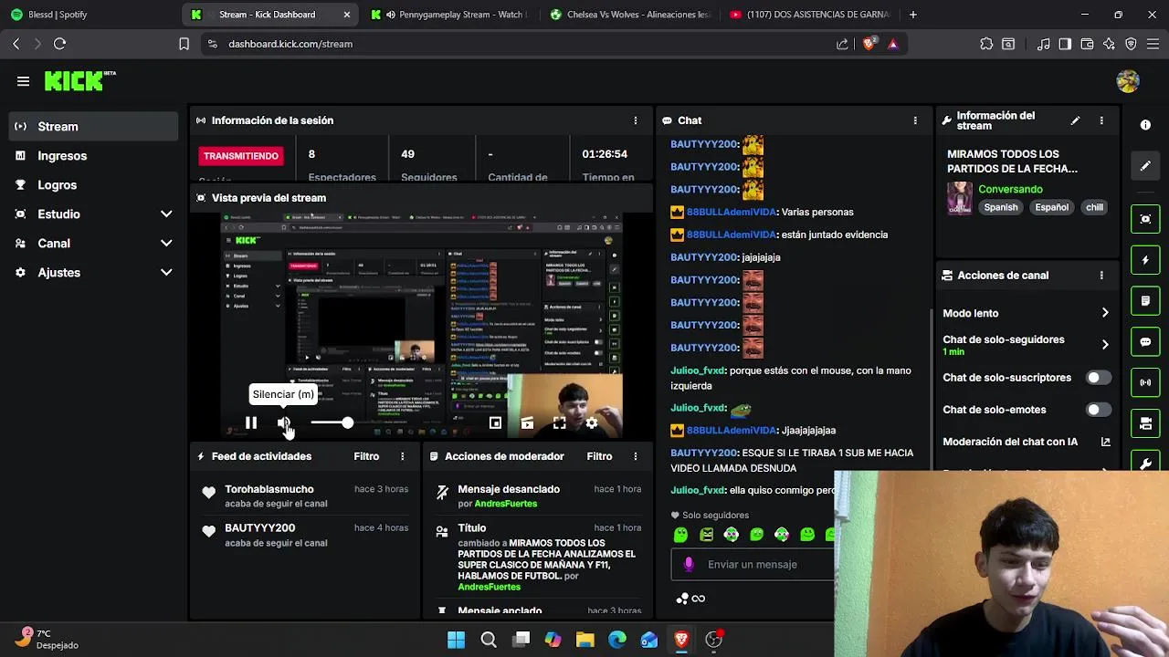Viewport: 1169px width, 657px height.
Task: Close the Stream - Kick Dashboard tab
Action: [x=346, y=15]
